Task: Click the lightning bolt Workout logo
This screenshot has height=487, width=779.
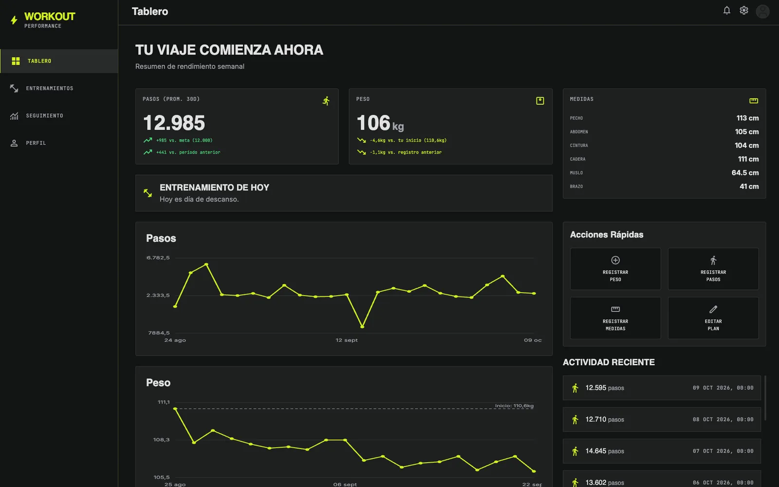Action: 14,20
